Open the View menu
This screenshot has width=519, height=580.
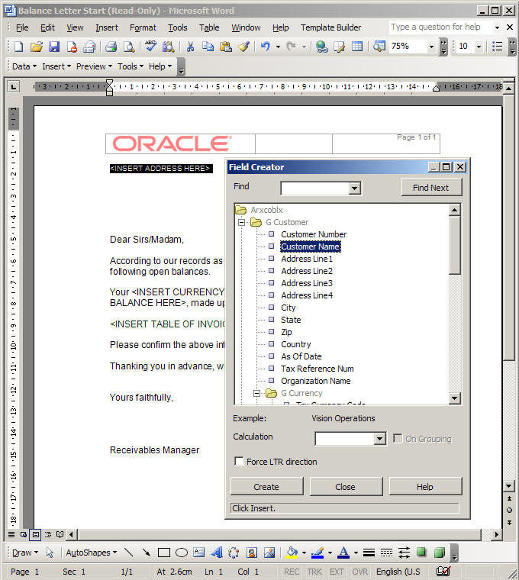tap(75, 27)
